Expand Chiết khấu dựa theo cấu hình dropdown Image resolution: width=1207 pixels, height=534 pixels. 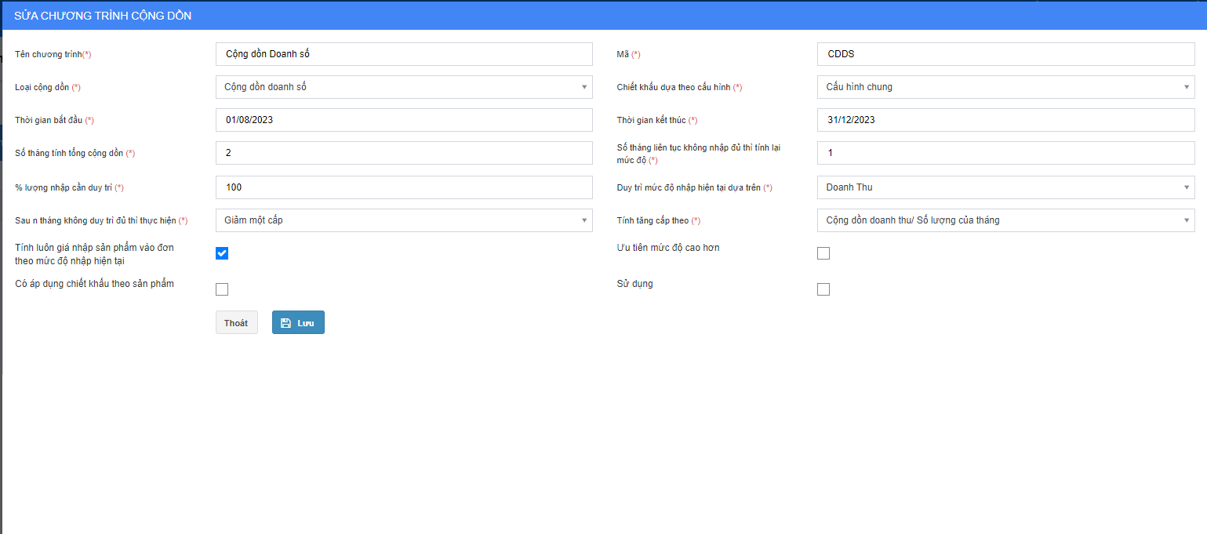coord(1005,87)
